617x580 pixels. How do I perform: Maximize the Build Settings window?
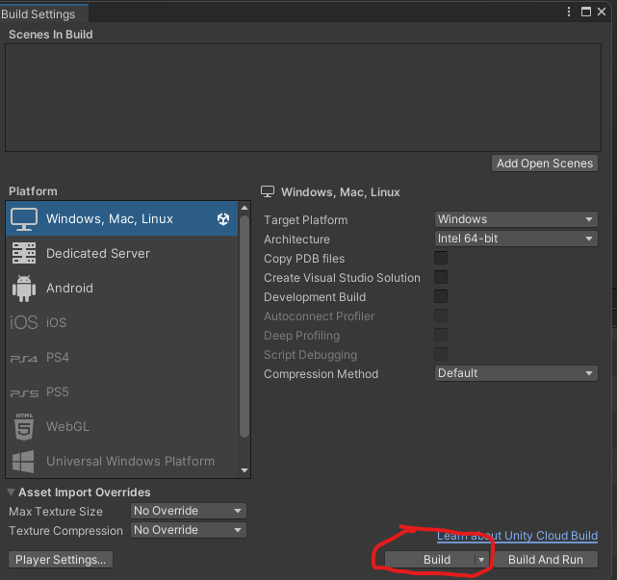[x=586, y=12]
